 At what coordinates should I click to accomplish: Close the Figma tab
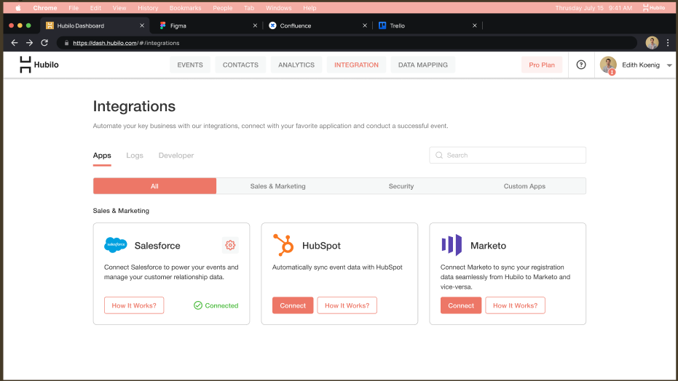tap(255, 25)
